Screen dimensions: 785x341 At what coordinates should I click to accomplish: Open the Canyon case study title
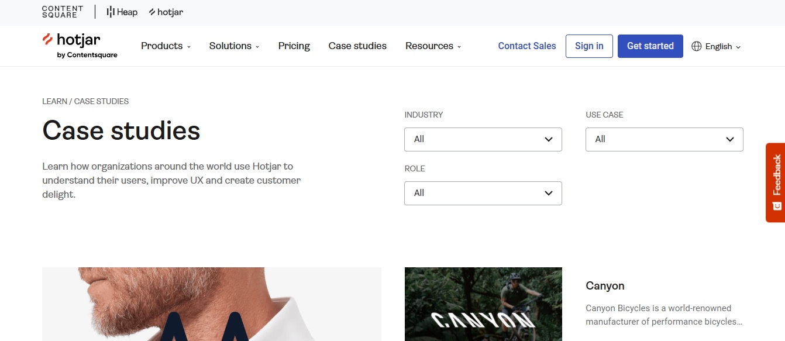pyautogui.click(x=605, y=285)
